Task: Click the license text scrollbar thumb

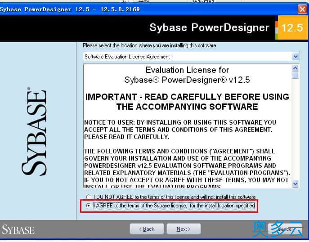Action: pyautogui.click(x=295, y=75)
